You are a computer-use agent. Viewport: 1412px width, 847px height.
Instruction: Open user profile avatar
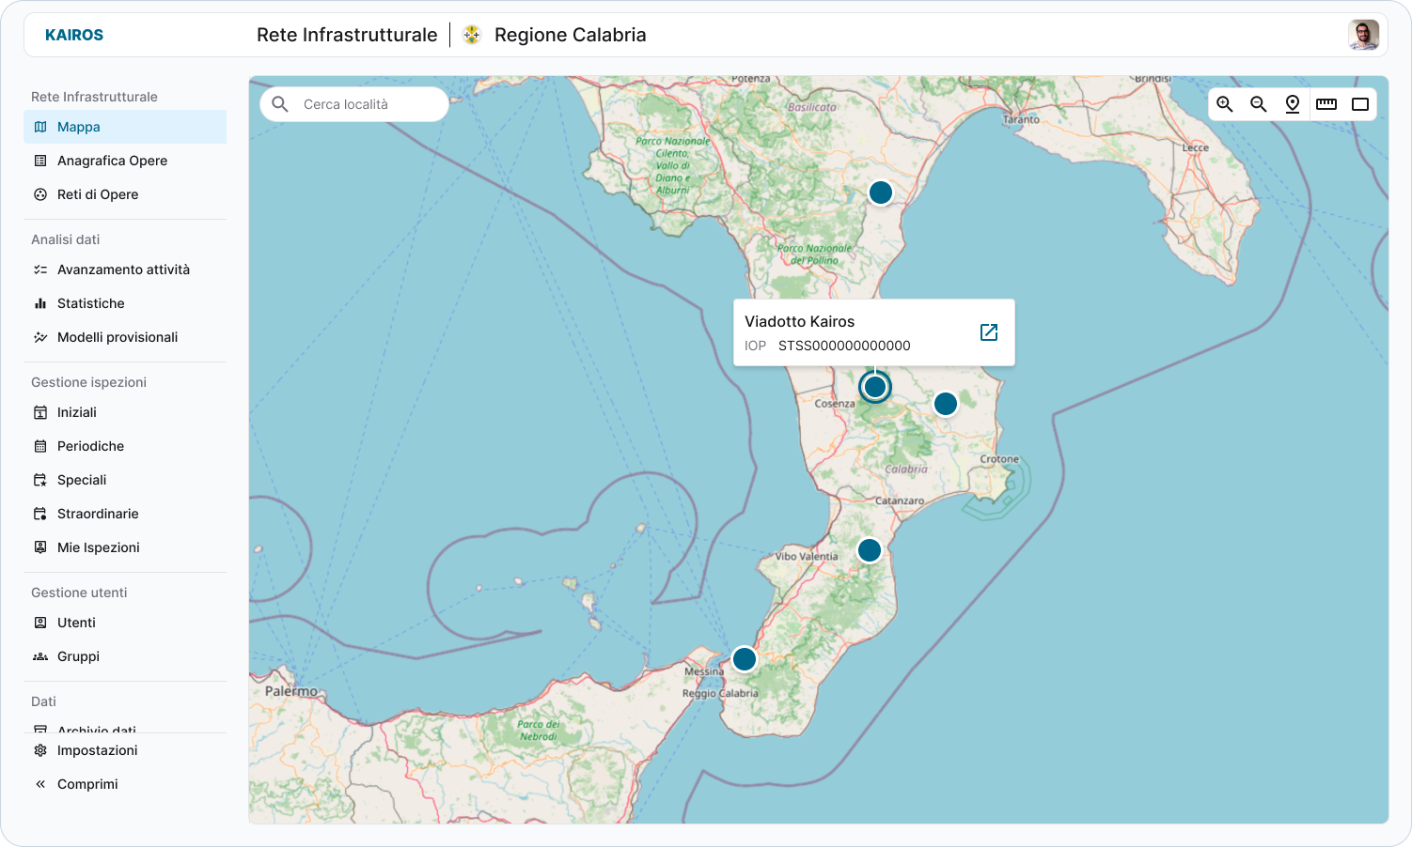click(1363, 35)
